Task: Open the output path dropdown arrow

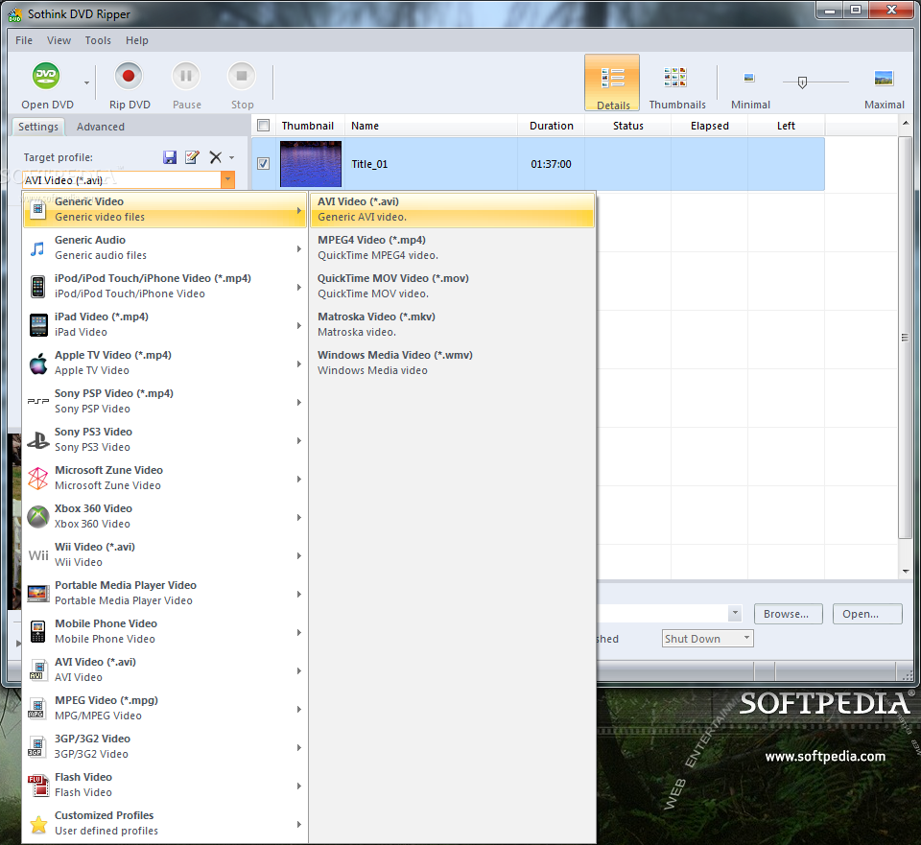Action: point(735,613)
